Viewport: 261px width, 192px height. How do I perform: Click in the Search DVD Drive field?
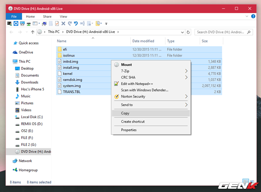[x=220, y=32]
